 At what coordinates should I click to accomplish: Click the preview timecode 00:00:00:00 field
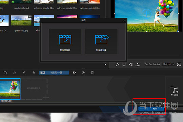point(152,64)
